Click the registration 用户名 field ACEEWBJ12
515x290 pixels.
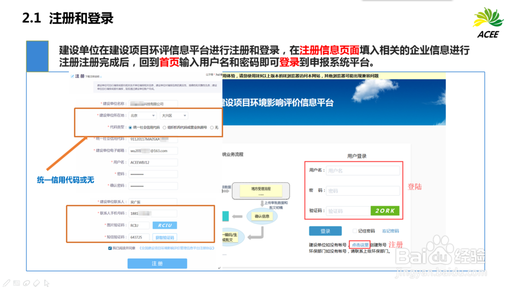coord(153,162)
